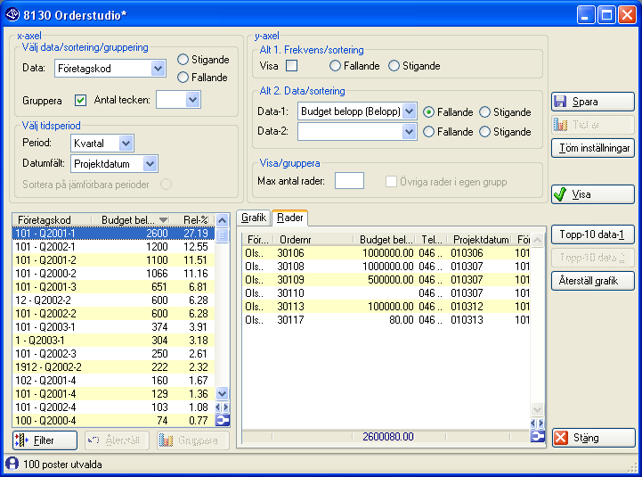Click the Spara button
Screen dimensions: 642x477
coord(592,102)
